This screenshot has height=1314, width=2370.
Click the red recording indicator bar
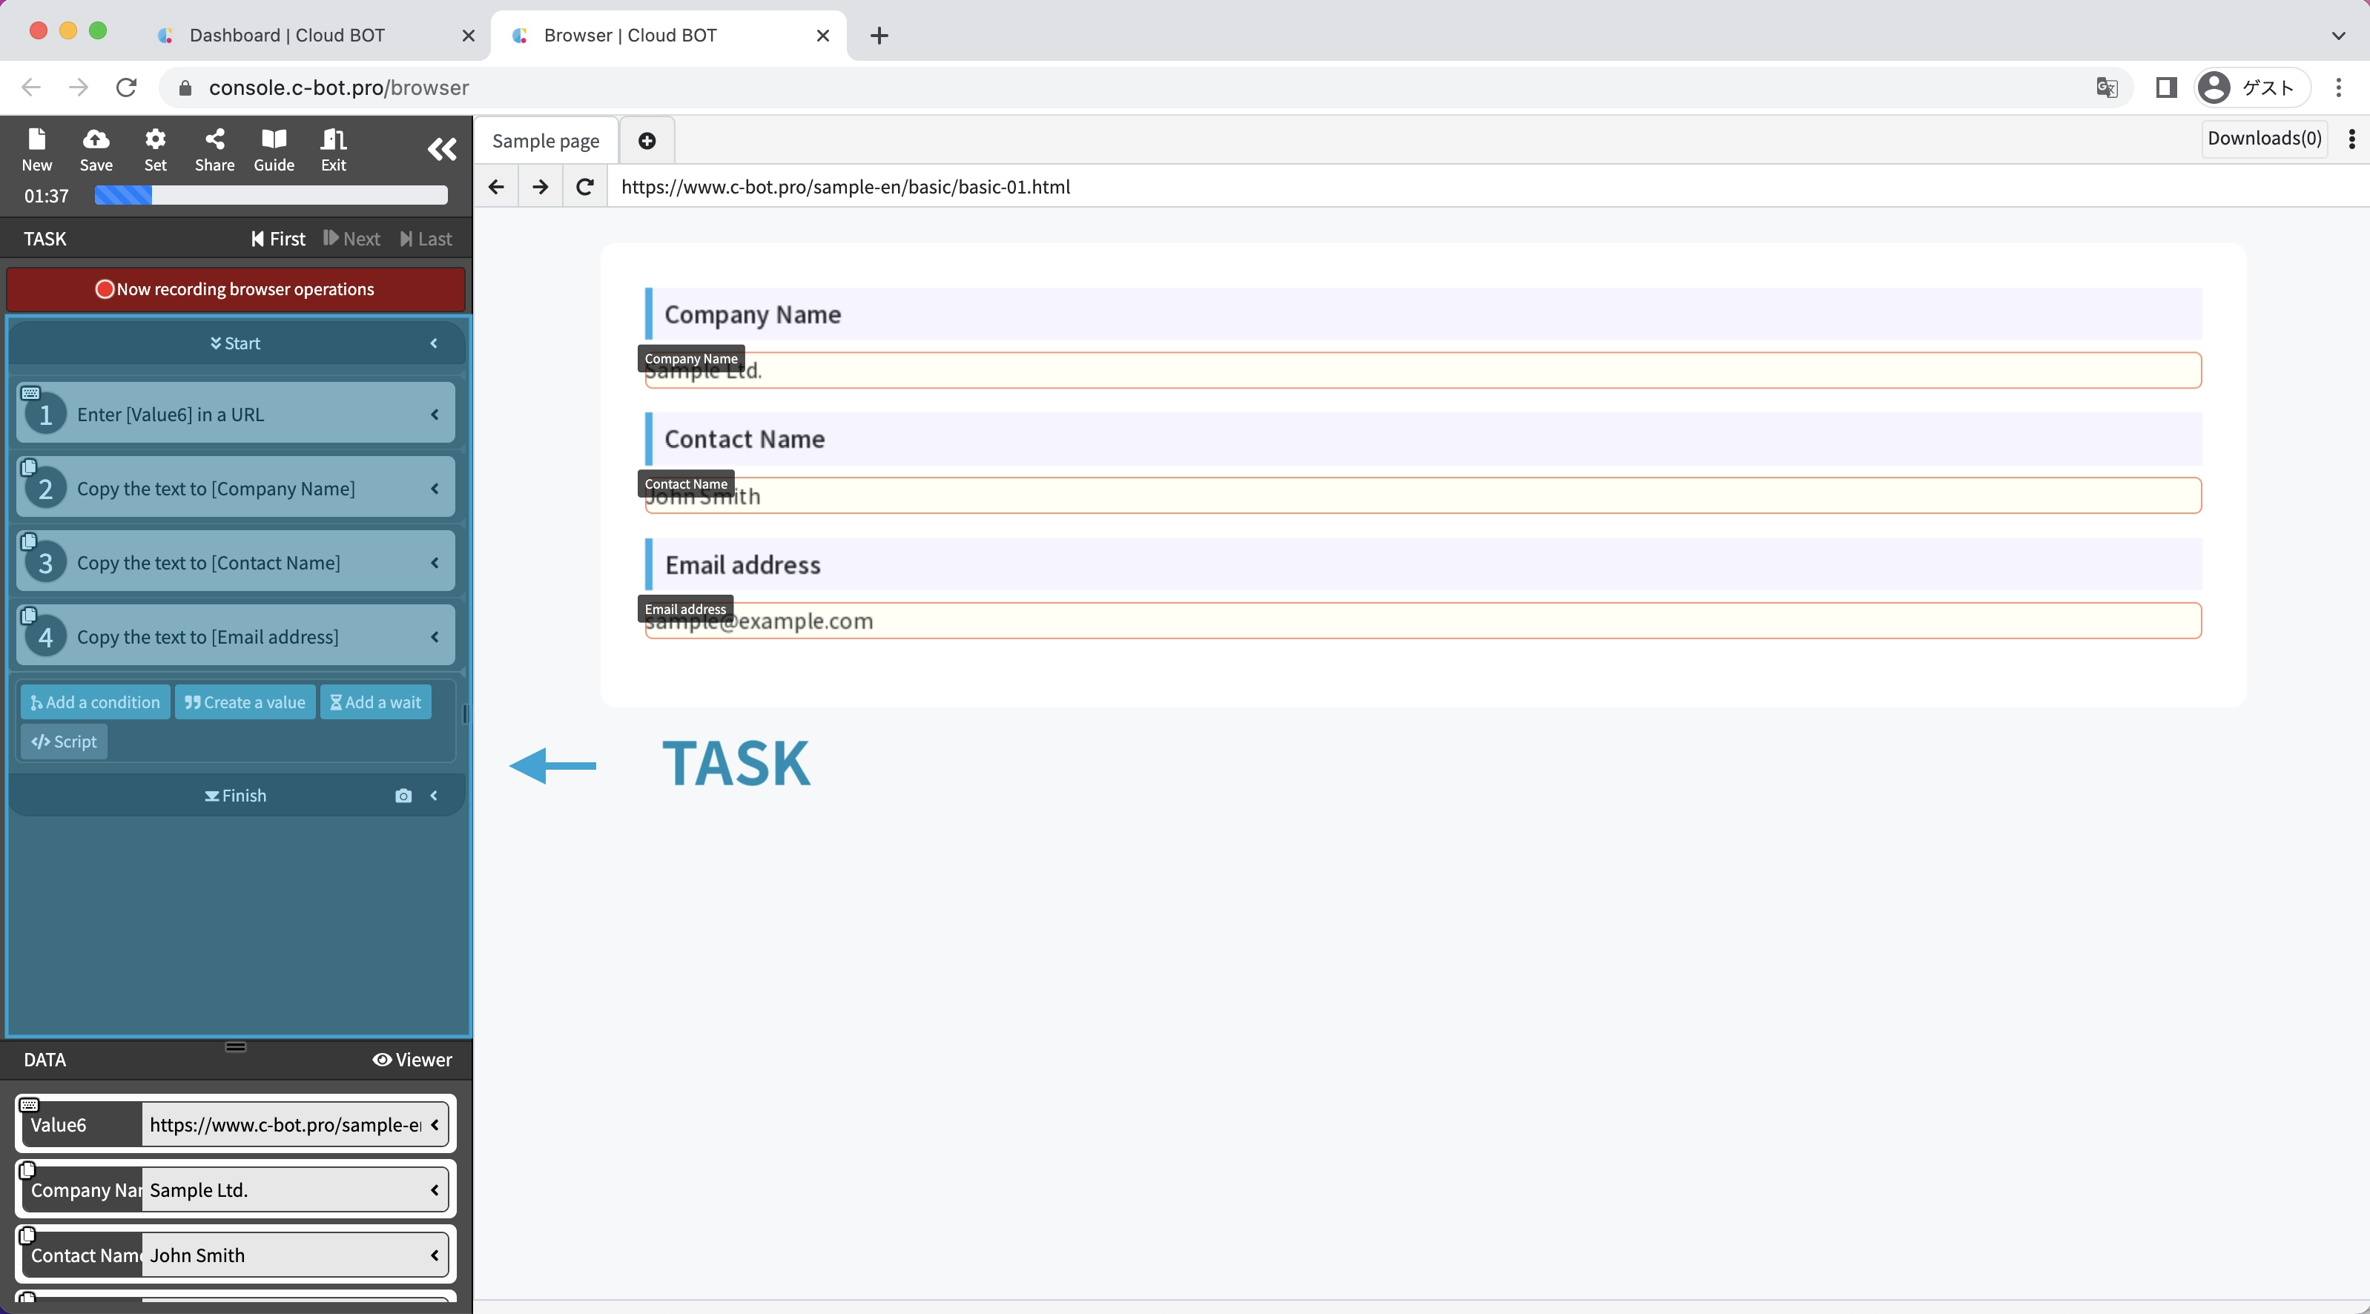click(236, 289)
